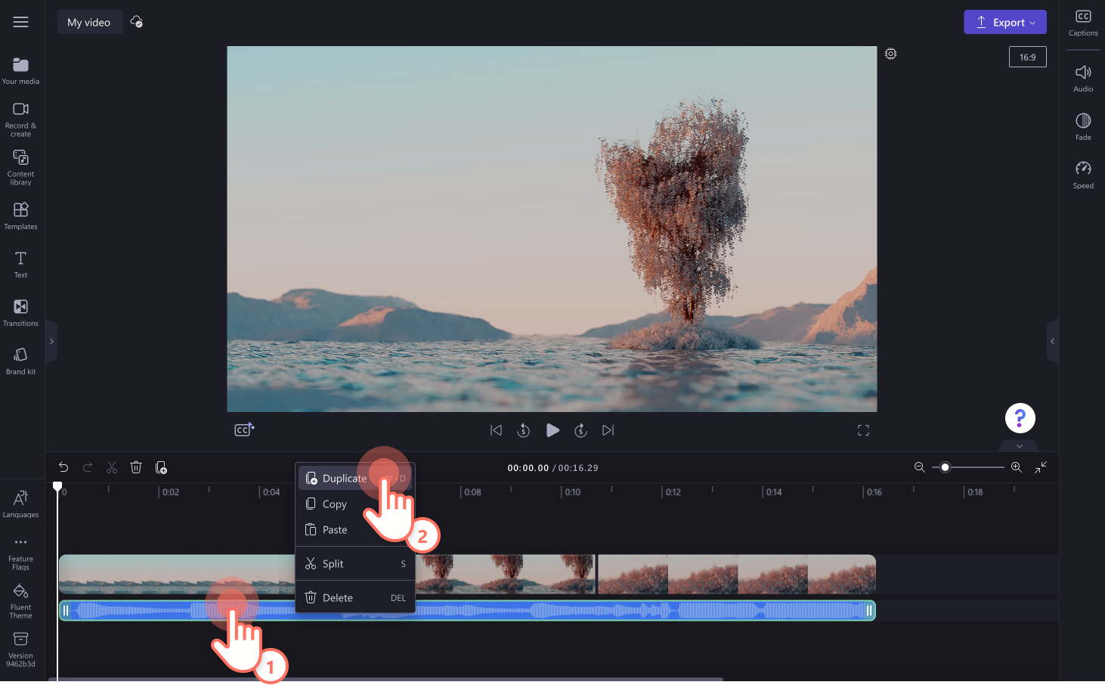1105x685 pixels.
Task: Click the trash delete toolbar icon
Action: tap(136, 467)
